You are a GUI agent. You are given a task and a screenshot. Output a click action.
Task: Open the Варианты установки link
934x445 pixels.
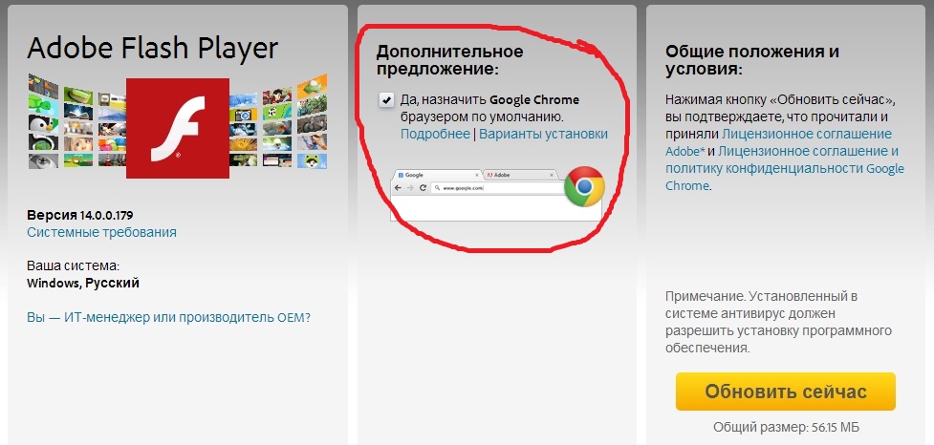click(x=543, y=134)
